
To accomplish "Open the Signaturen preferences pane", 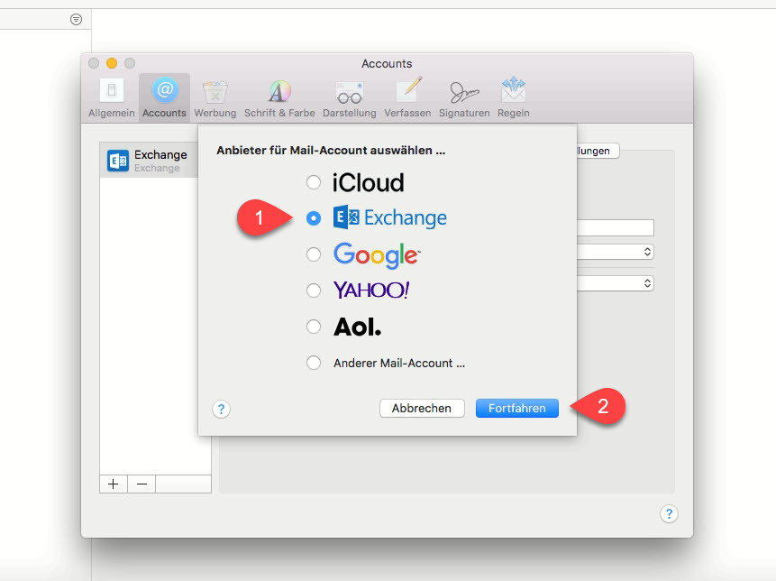I will 464,98.
